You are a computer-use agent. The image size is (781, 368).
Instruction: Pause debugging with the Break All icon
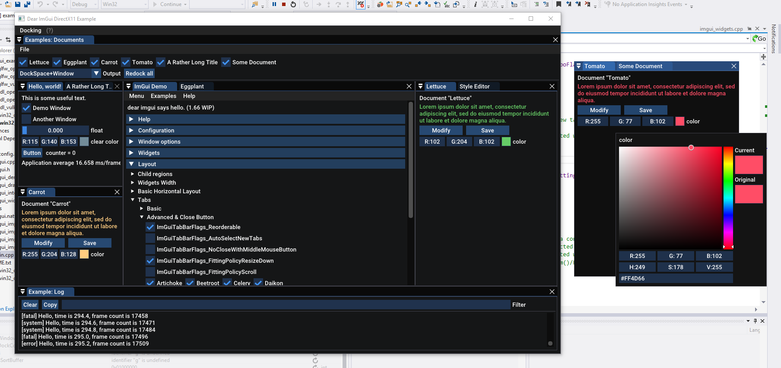274,4
